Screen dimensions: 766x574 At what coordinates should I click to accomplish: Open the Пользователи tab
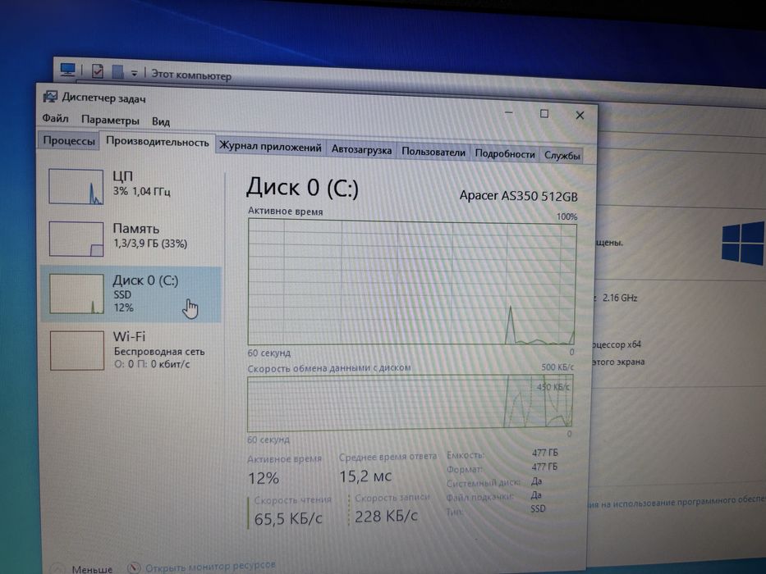[x=433, y=152]
